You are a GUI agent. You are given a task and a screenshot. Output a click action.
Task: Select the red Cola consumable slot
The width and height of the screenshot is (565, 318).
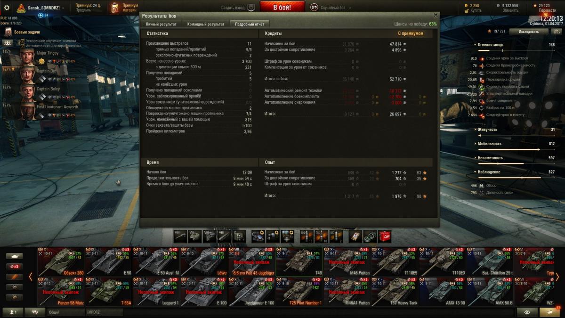click(385, 236)
